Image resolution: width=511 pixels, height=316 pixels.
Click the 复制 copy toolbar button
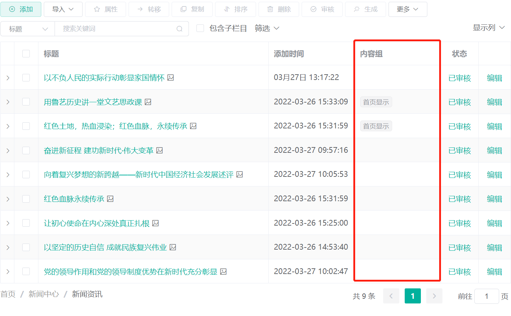coord(192,9)
